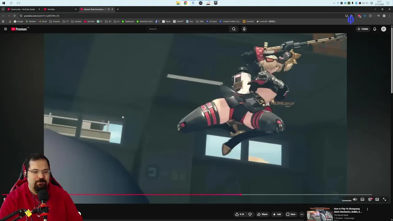The width and height of the screenshot is (393, 221).
Task: Open the Bluetooth tray icon
Action: (356, 3)
